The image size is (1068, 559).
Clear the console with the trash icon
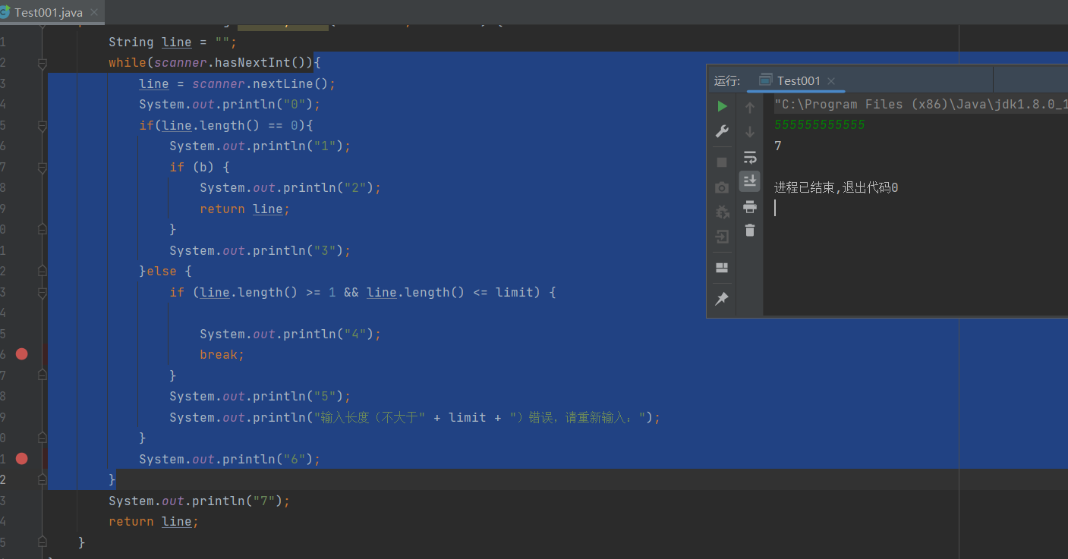pyautogui.click(x=750, y=231)
